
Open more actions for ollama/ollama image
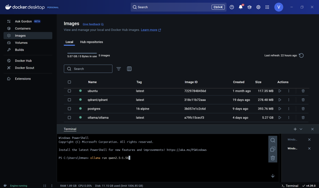[x=289, y=118]
